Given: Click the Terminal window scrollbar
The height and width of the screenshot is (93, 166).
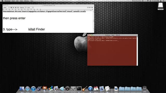Looking at the screenshot, I should [x=137, y=51].
